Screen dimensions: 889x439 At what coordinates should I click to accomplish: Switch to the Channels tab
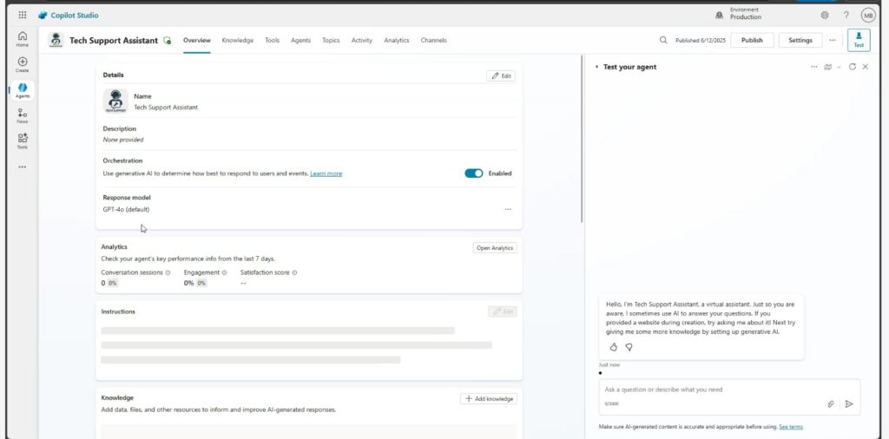click(434, 40)
